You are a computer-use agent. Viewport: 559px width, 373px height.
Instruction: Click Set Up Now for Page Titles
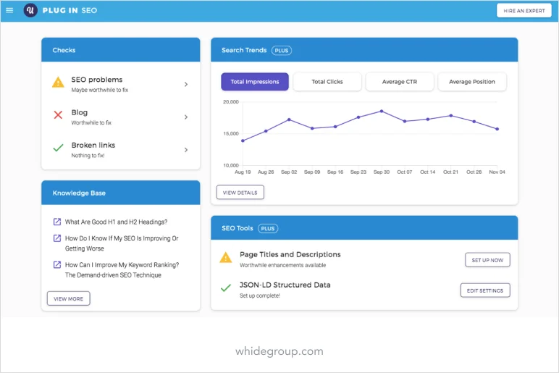click(x=487, y=260)
